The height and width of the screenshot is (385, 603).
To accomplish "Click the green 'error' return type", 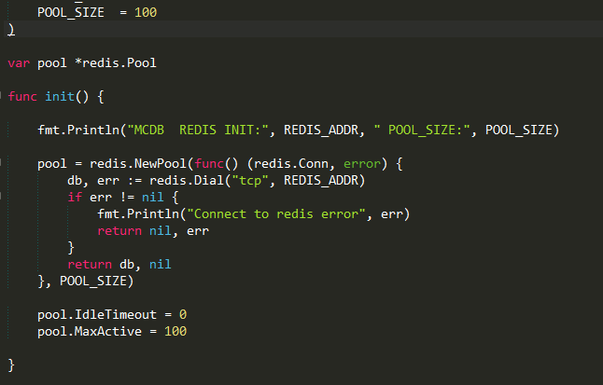I will pyautogui.click(x=362, y=164).
